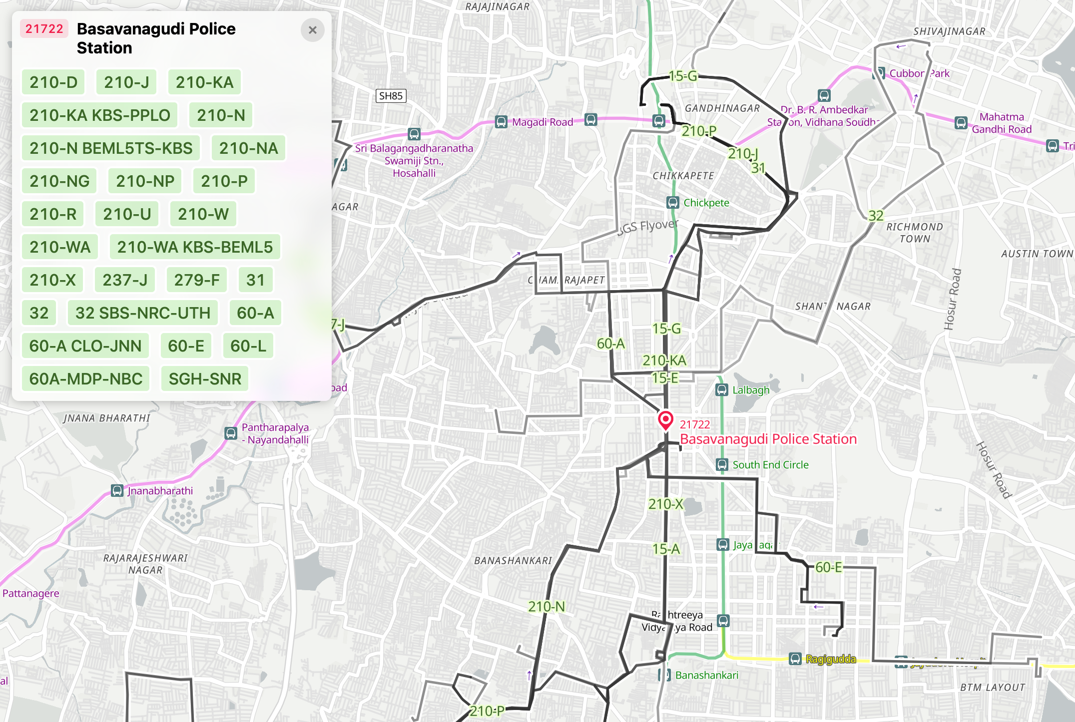
Task: Click the Chickpete metro station icon
Action: 672,203
